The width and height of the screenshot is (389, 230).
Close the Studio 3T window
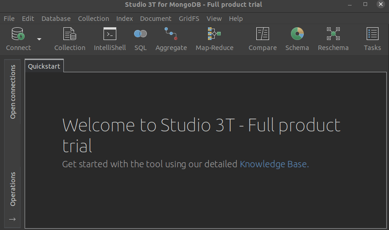[x=381, y=4]
